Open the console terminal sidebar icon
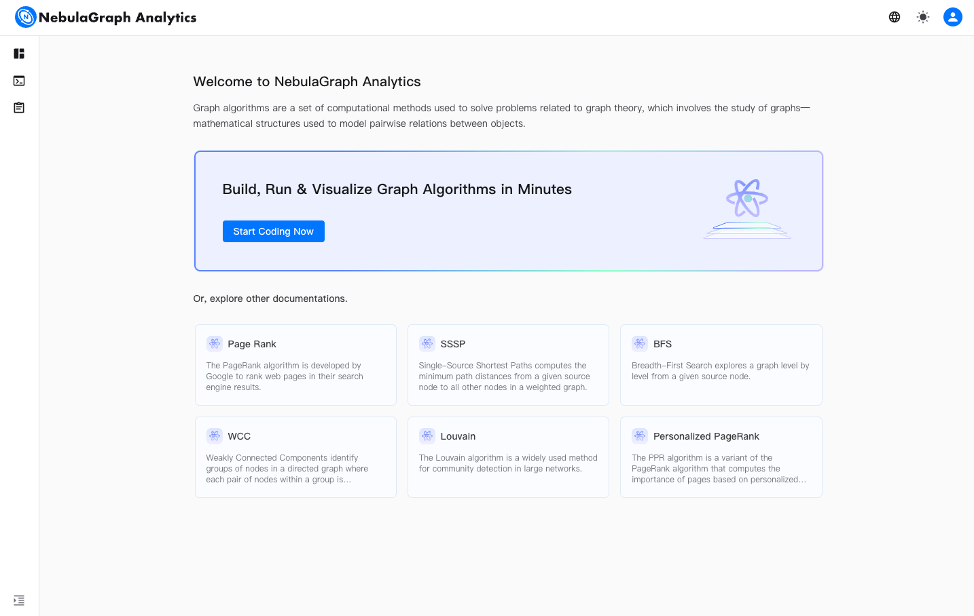 click(x=19, y=81)
